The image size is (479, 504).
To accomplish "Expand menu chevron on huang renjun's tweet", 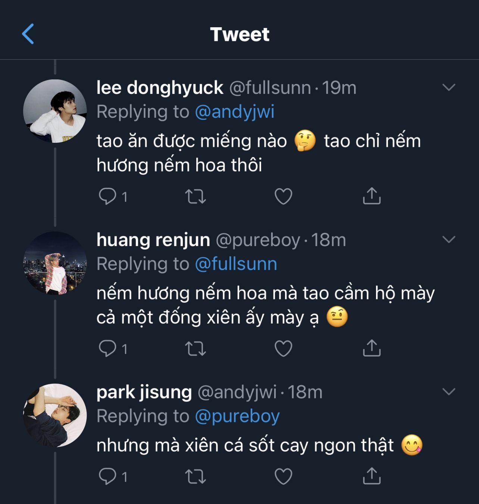I will point(448,239).
